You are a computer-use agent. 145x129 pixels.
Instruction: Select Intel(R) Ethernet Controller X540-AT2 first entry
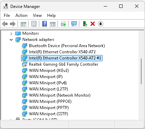click(62, 52)
